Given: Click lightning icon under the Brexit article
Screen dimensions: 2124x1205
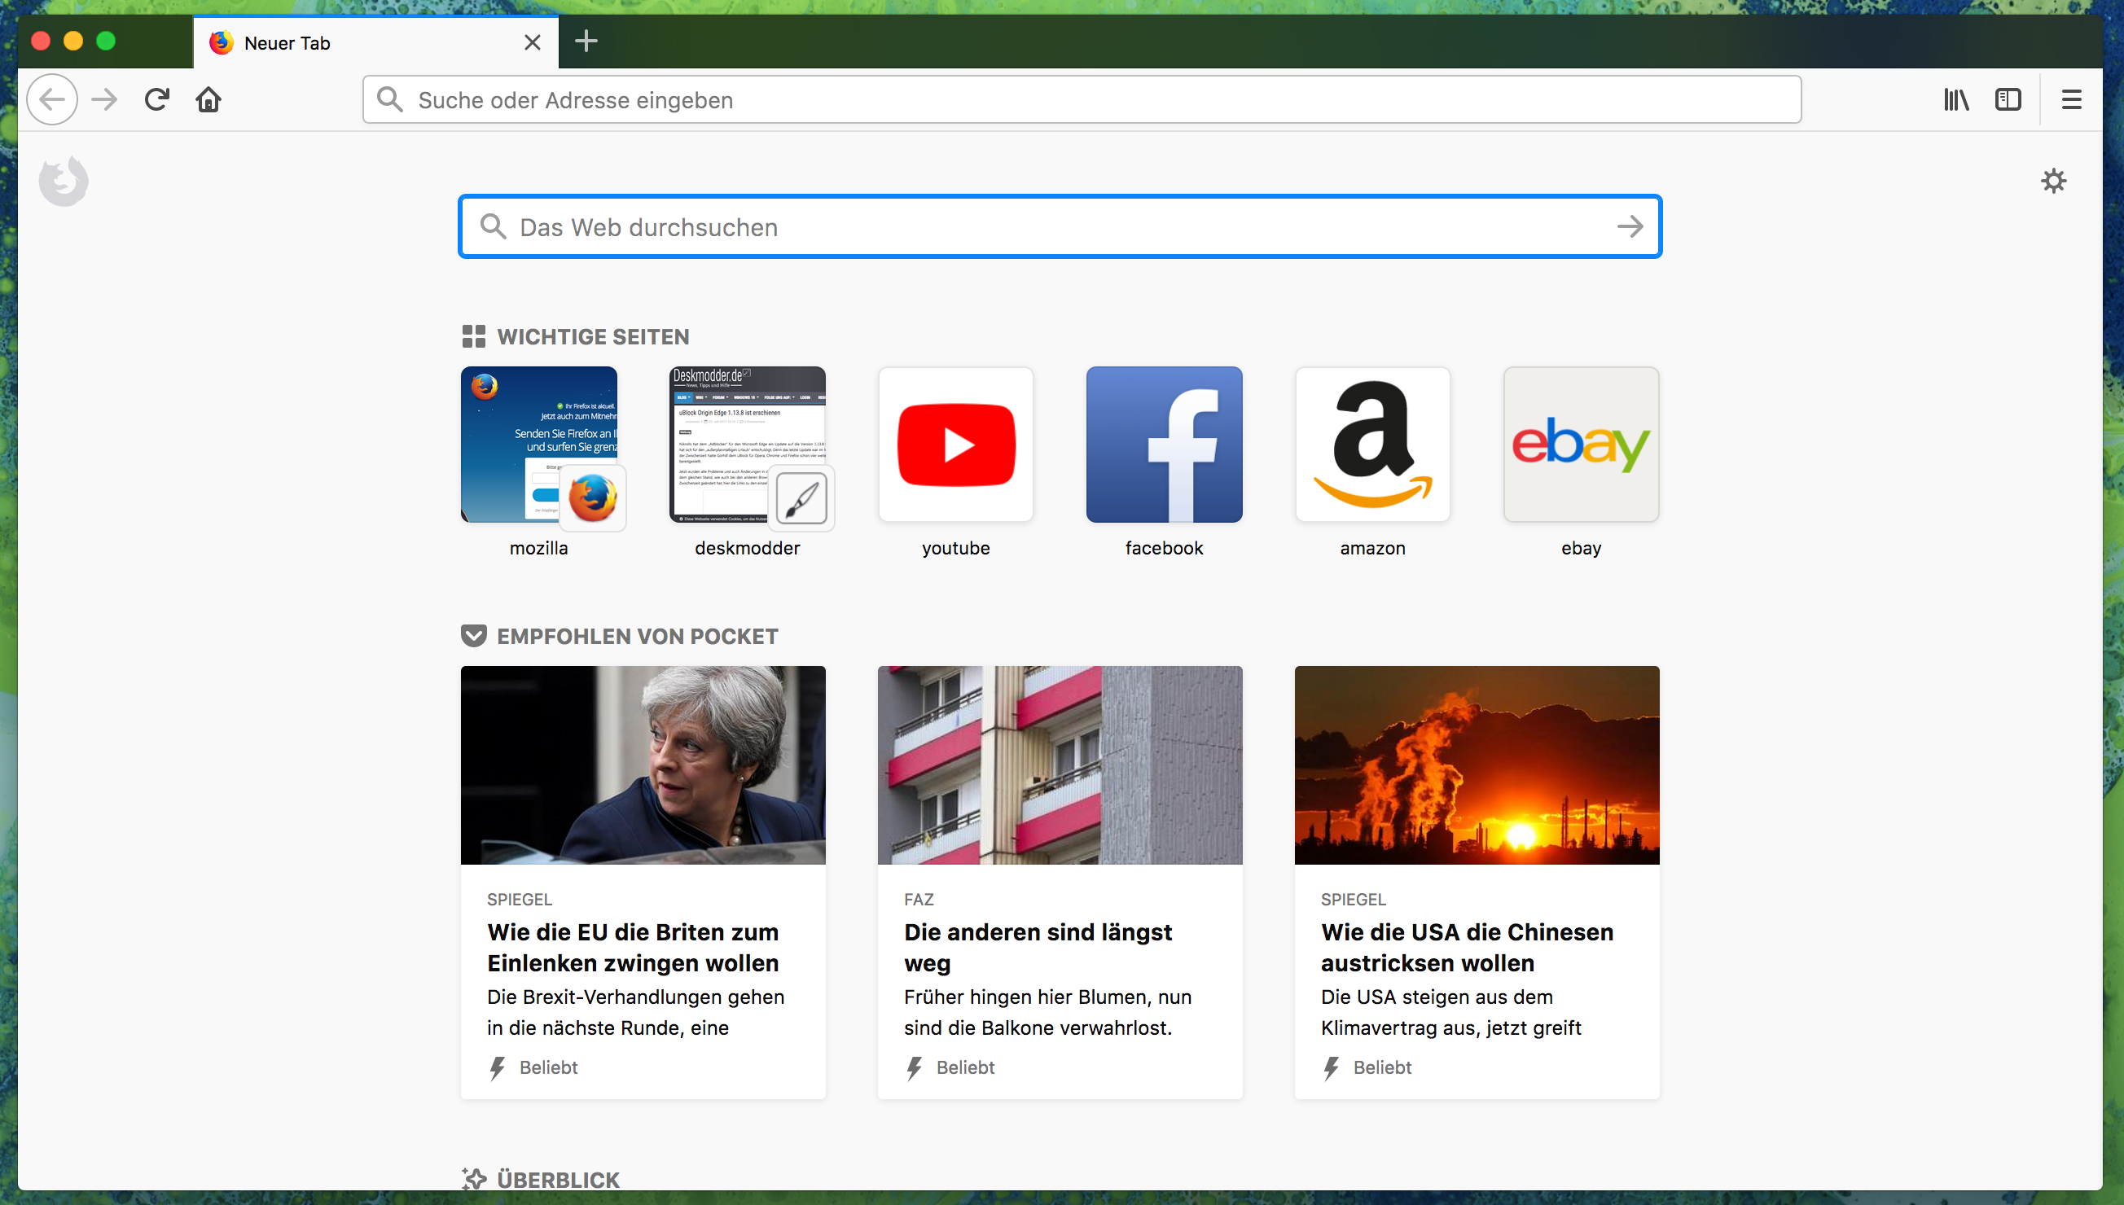Looking at the screenshot, I should tap(497, 1068).
